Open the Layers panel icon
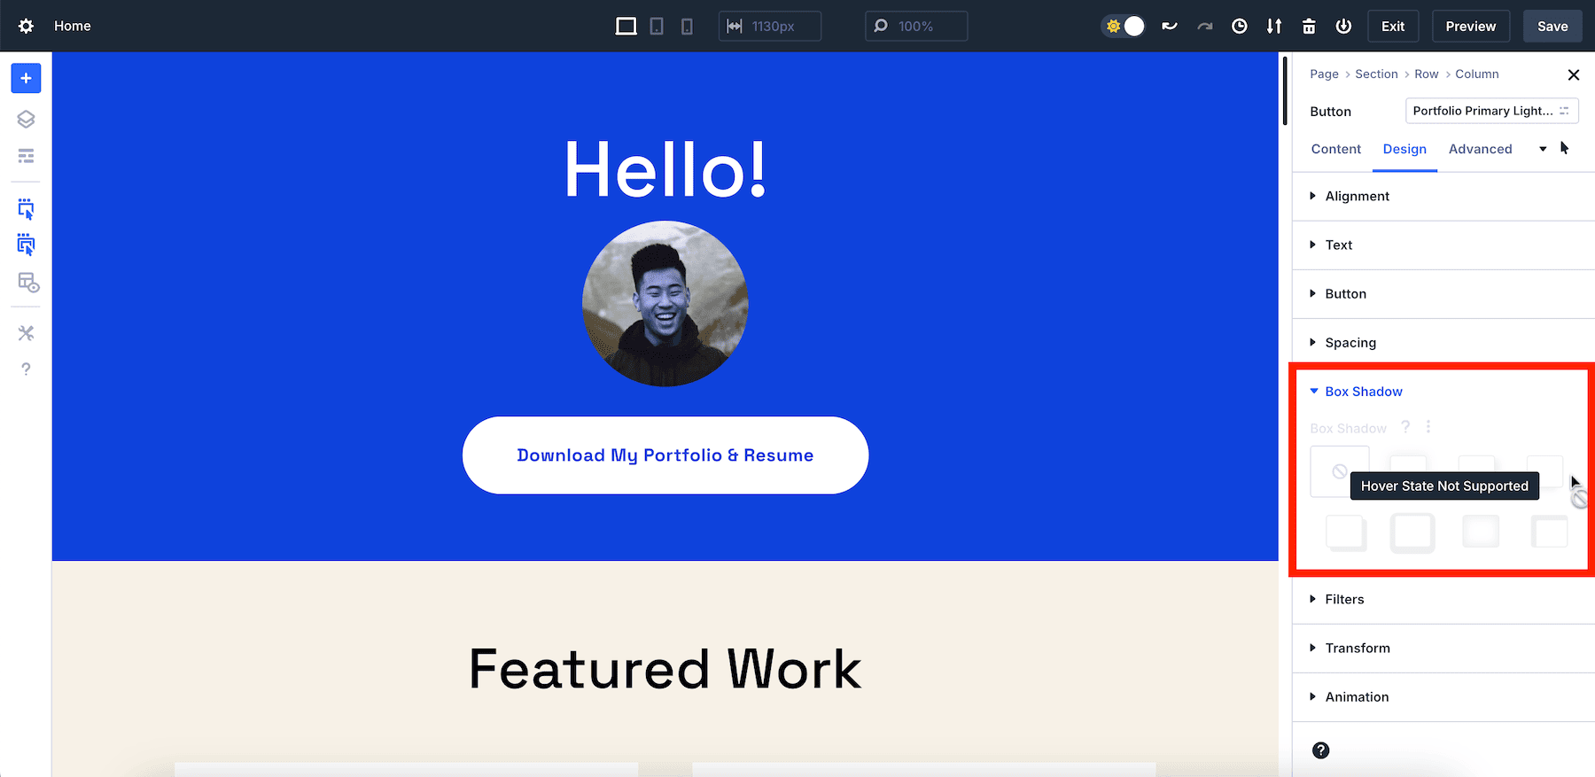1595x777 pixels. pyautogui.click(x=26, y=119)
